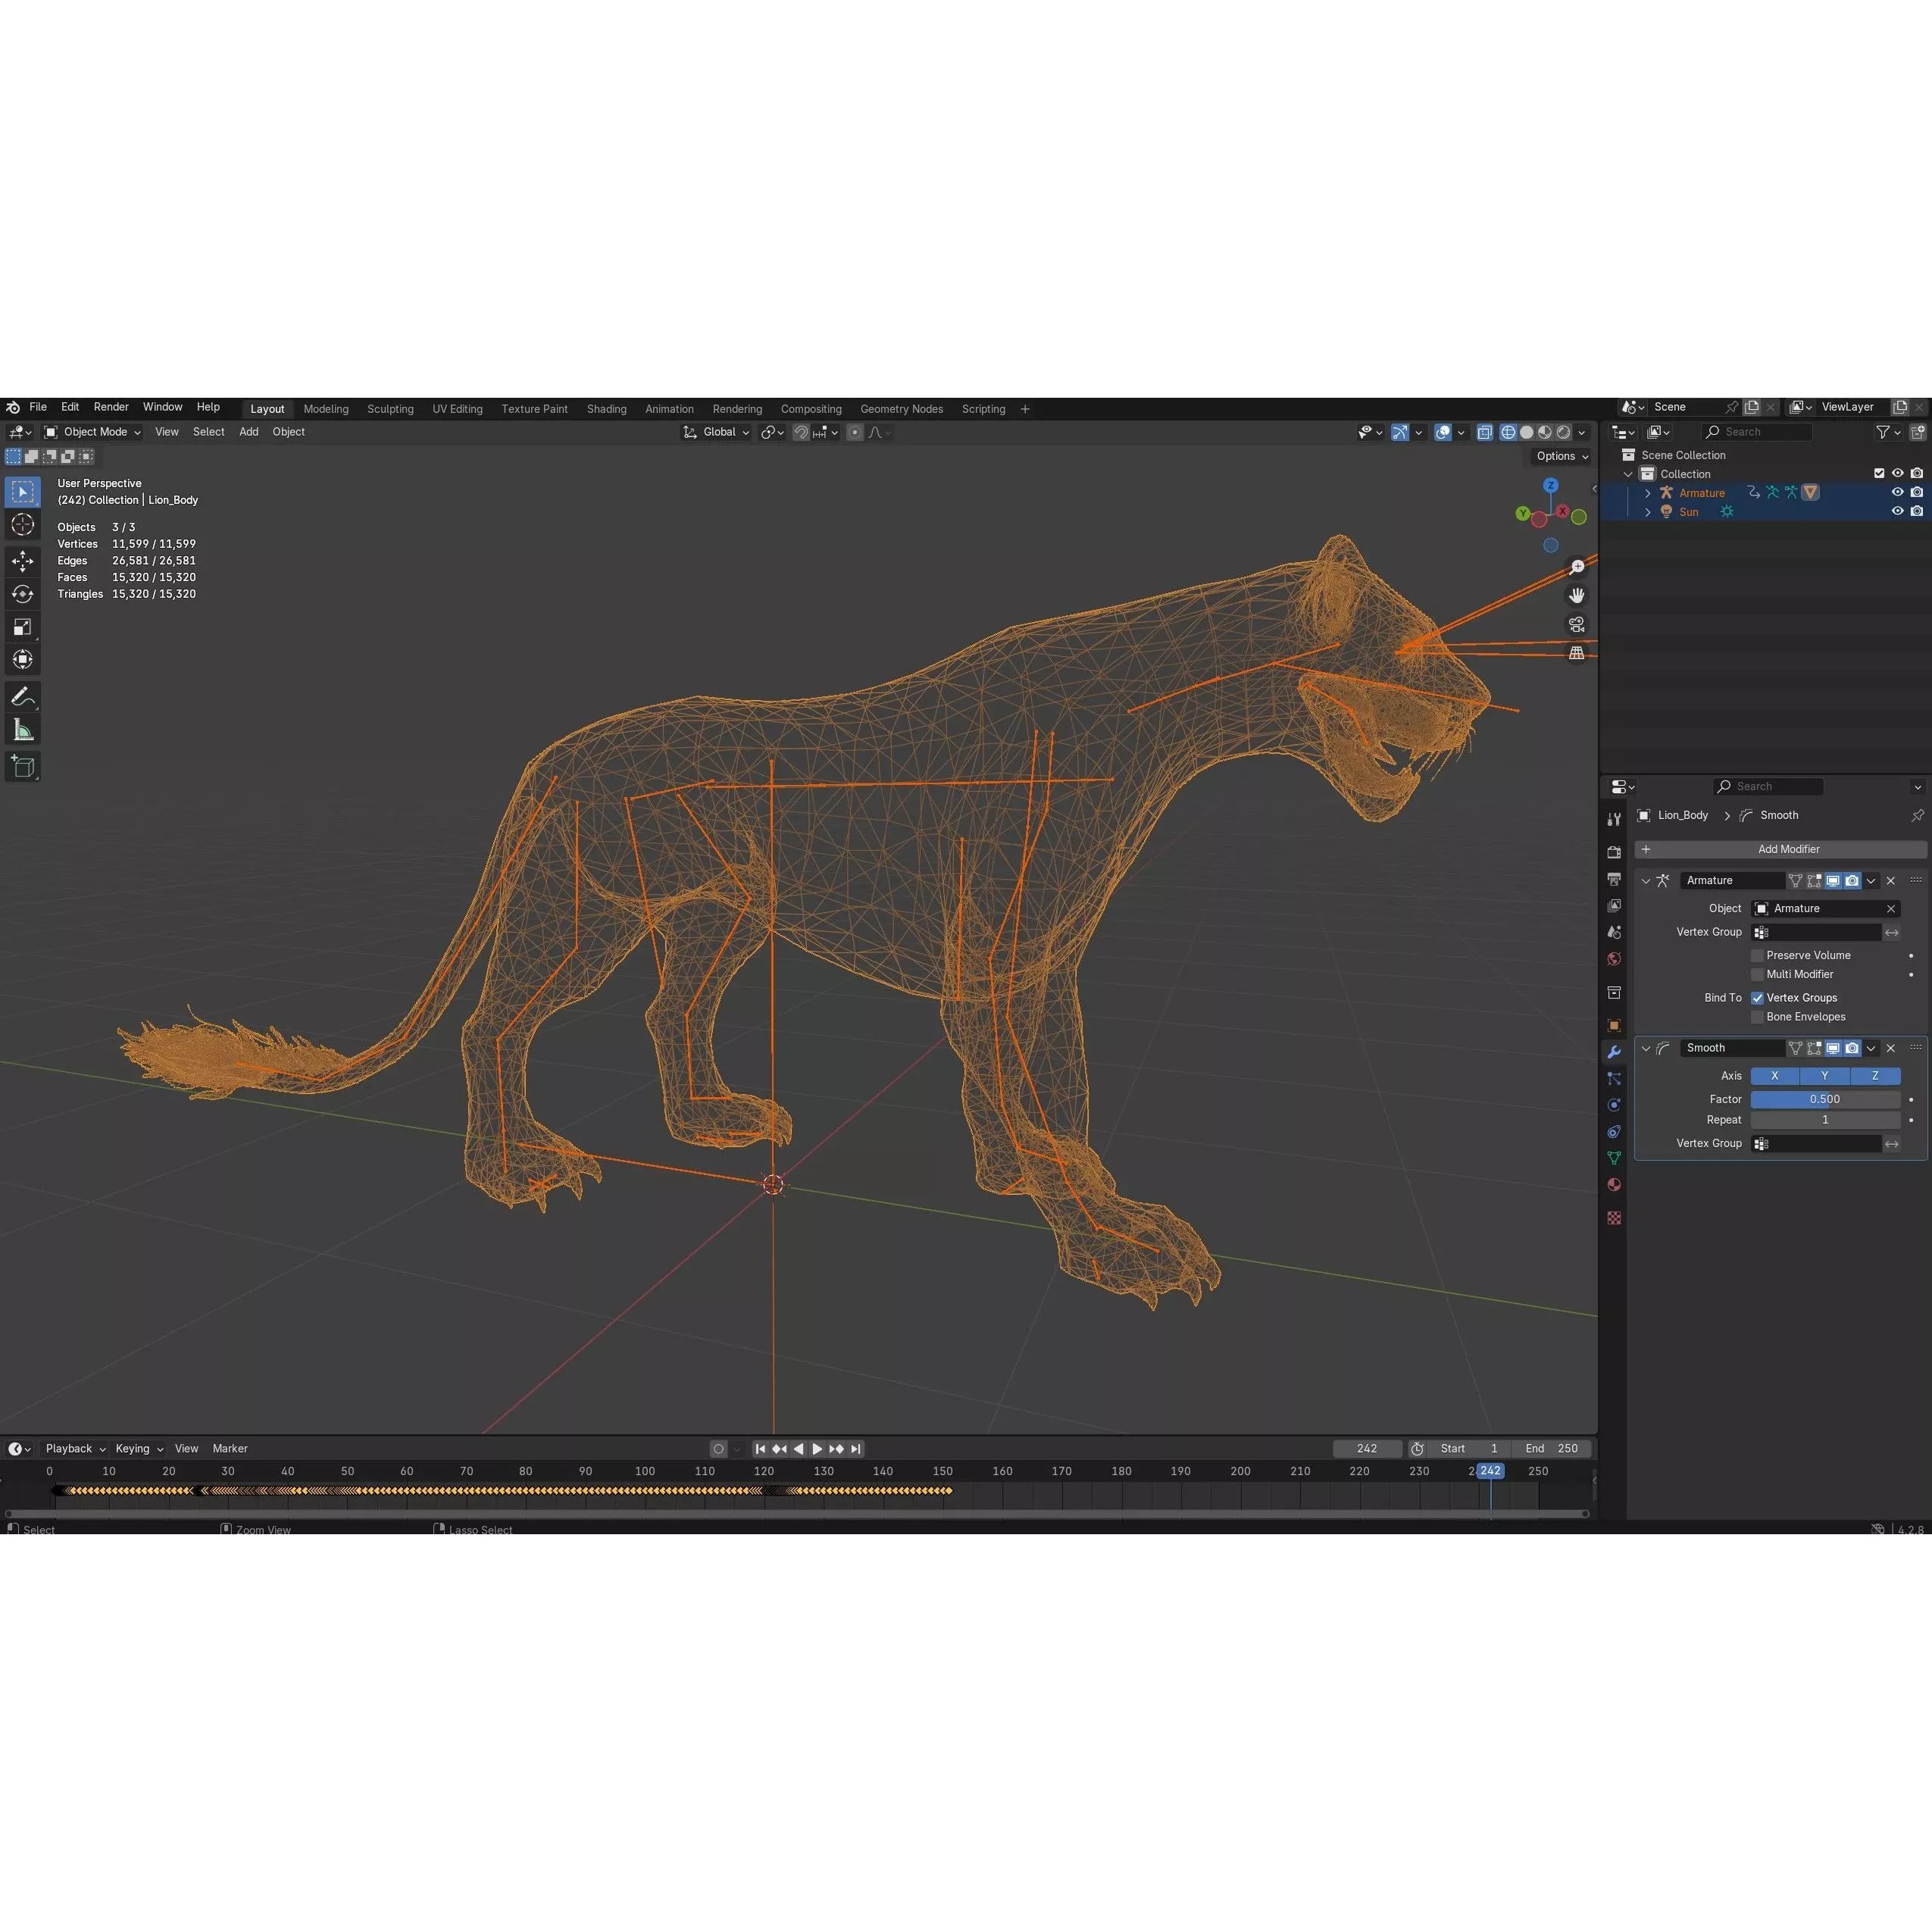Open the Object Mode dropdown
The image size is (1932, 1932).
tap(95, 432)
